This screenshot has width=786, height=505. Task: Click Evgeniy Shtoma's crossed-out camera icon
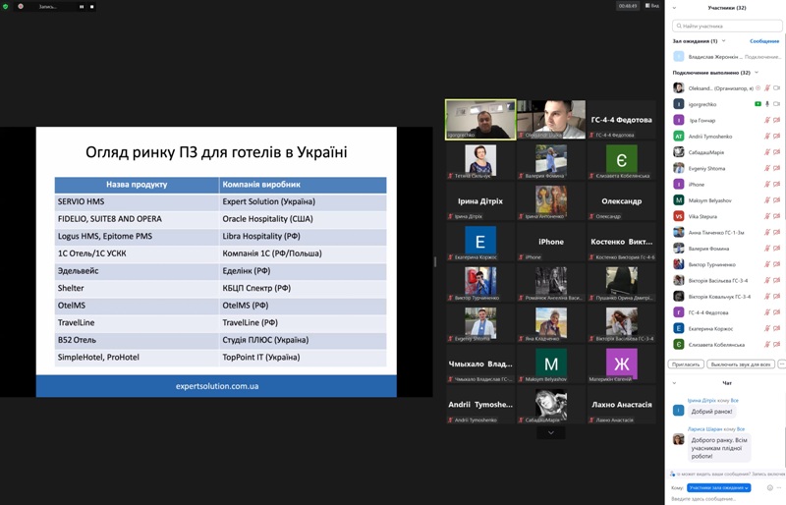click(776, 168)
